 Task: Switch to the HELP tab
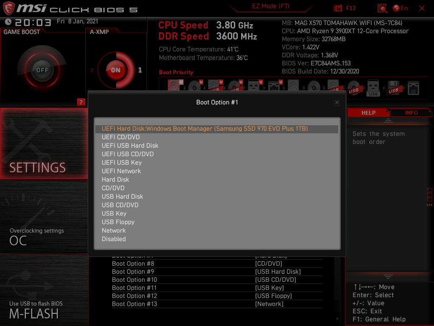[x=368, y=112]
